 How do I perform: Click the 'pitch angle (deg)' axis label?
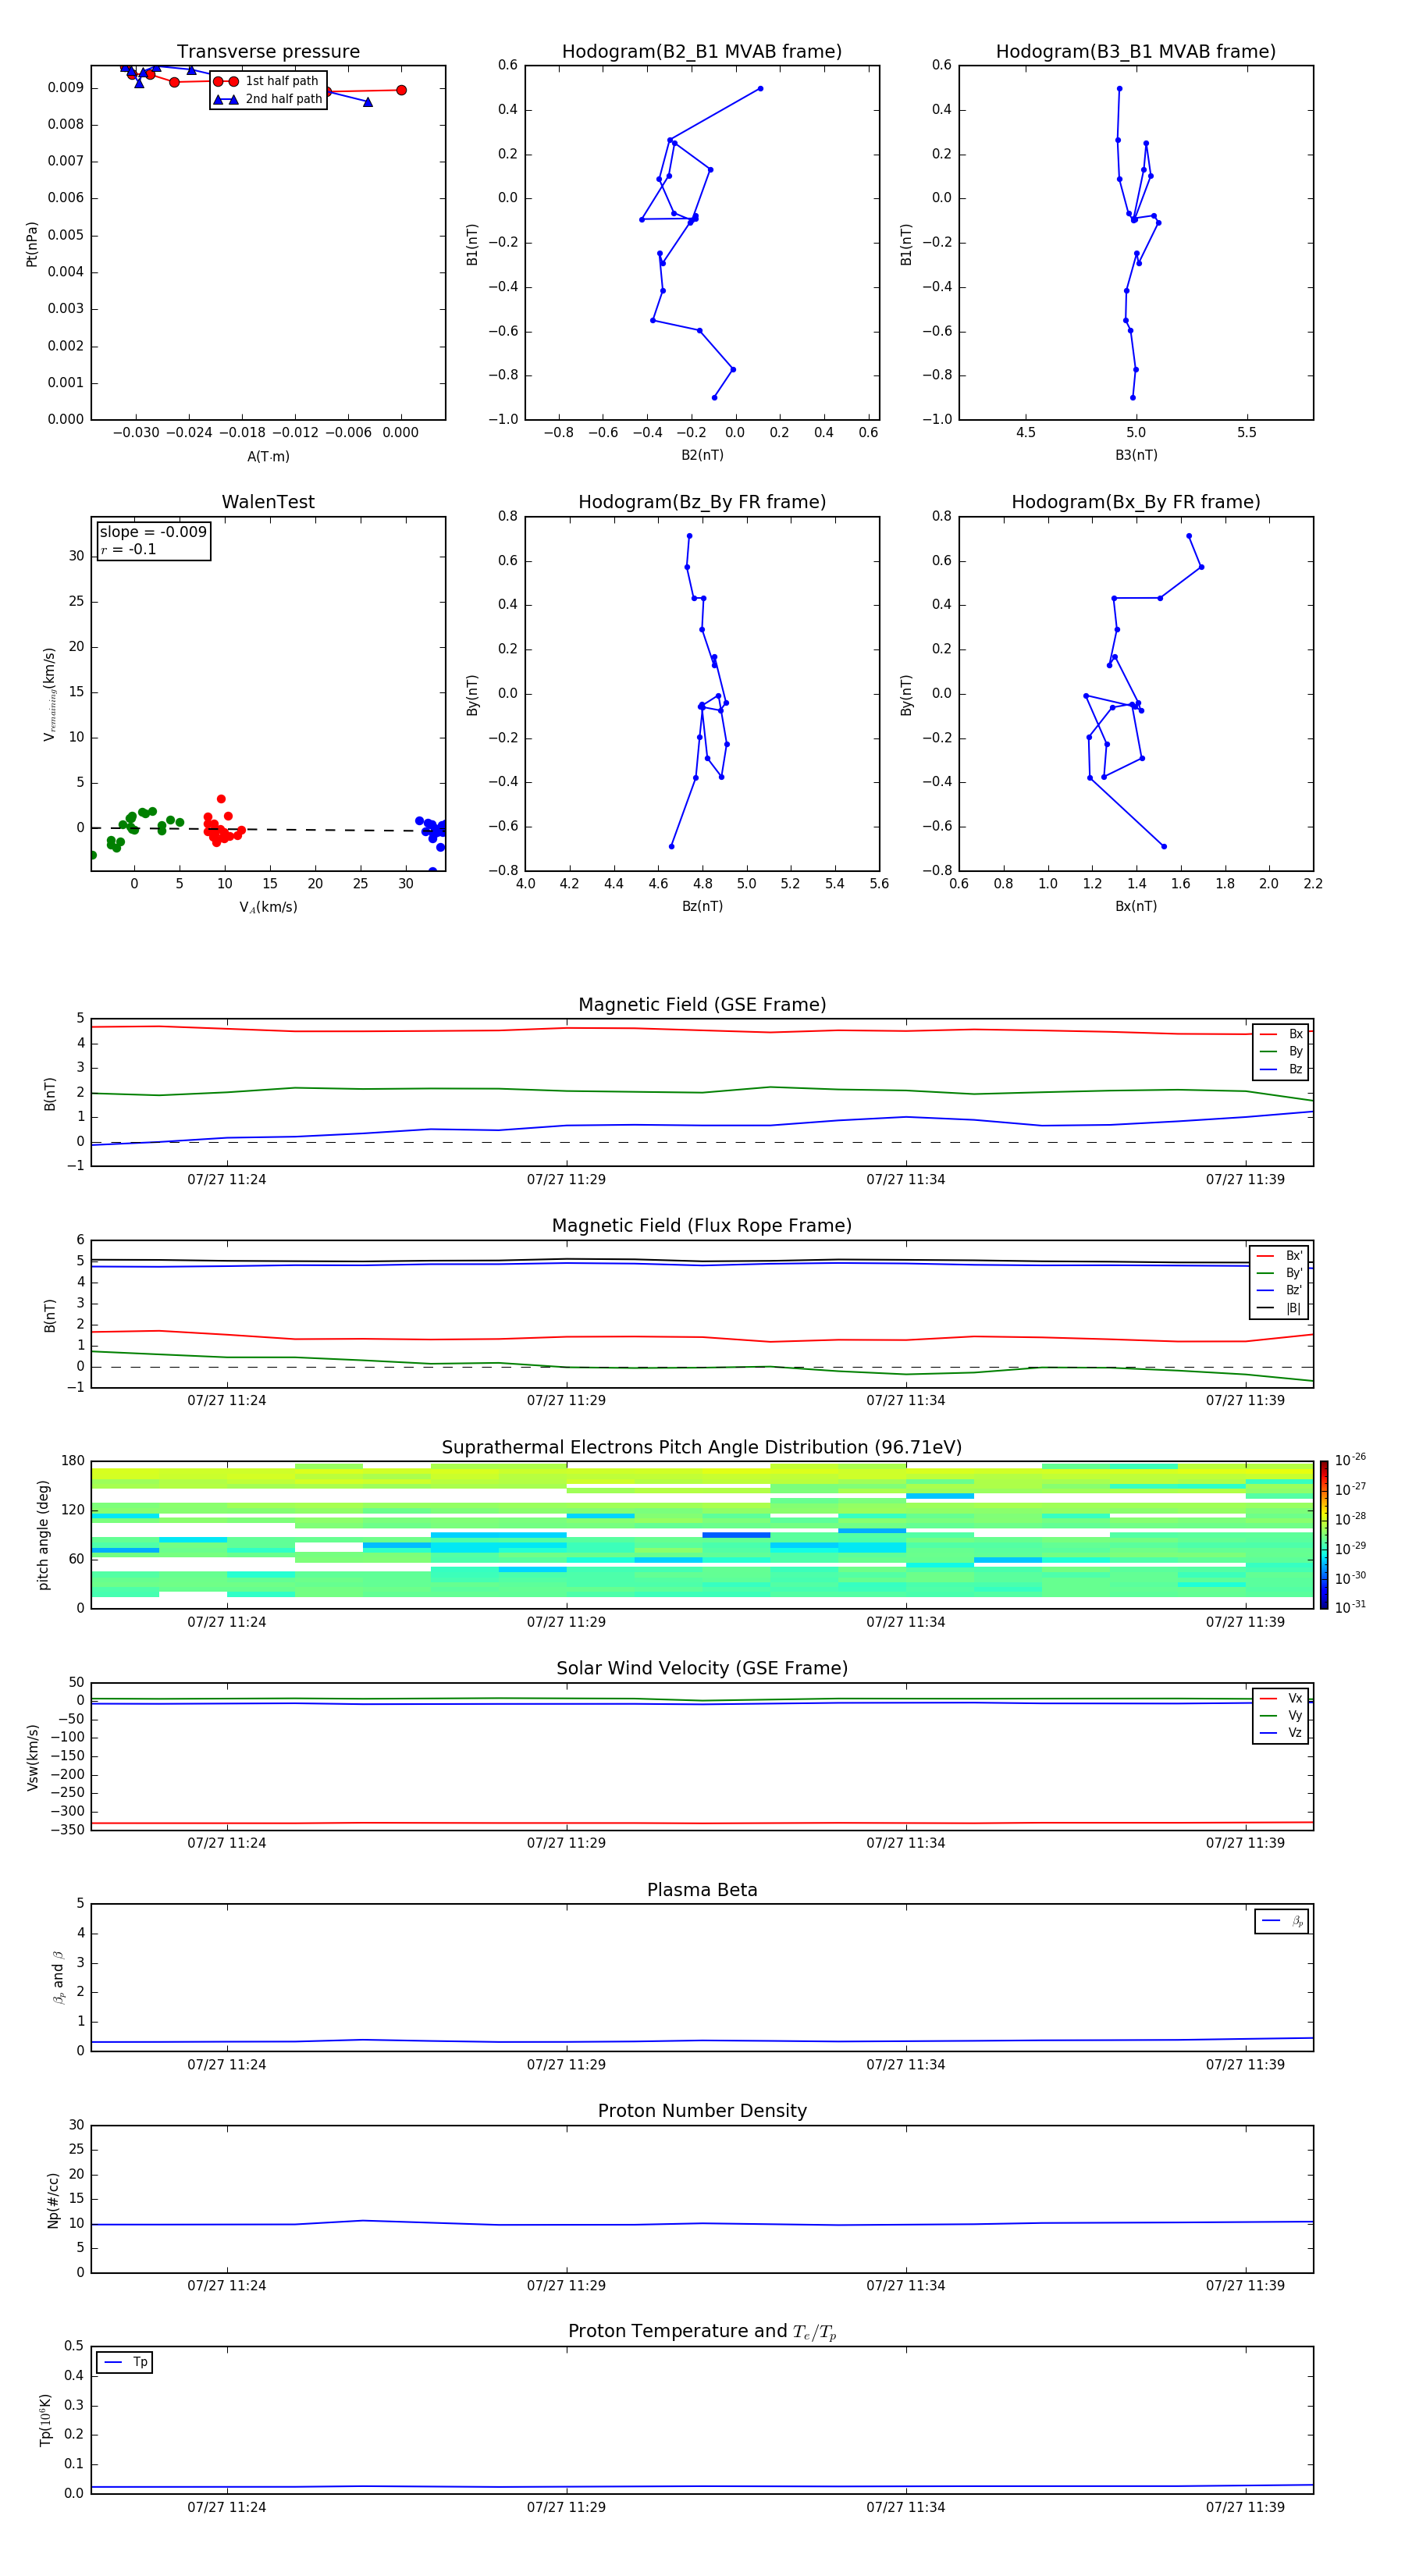44,1535
